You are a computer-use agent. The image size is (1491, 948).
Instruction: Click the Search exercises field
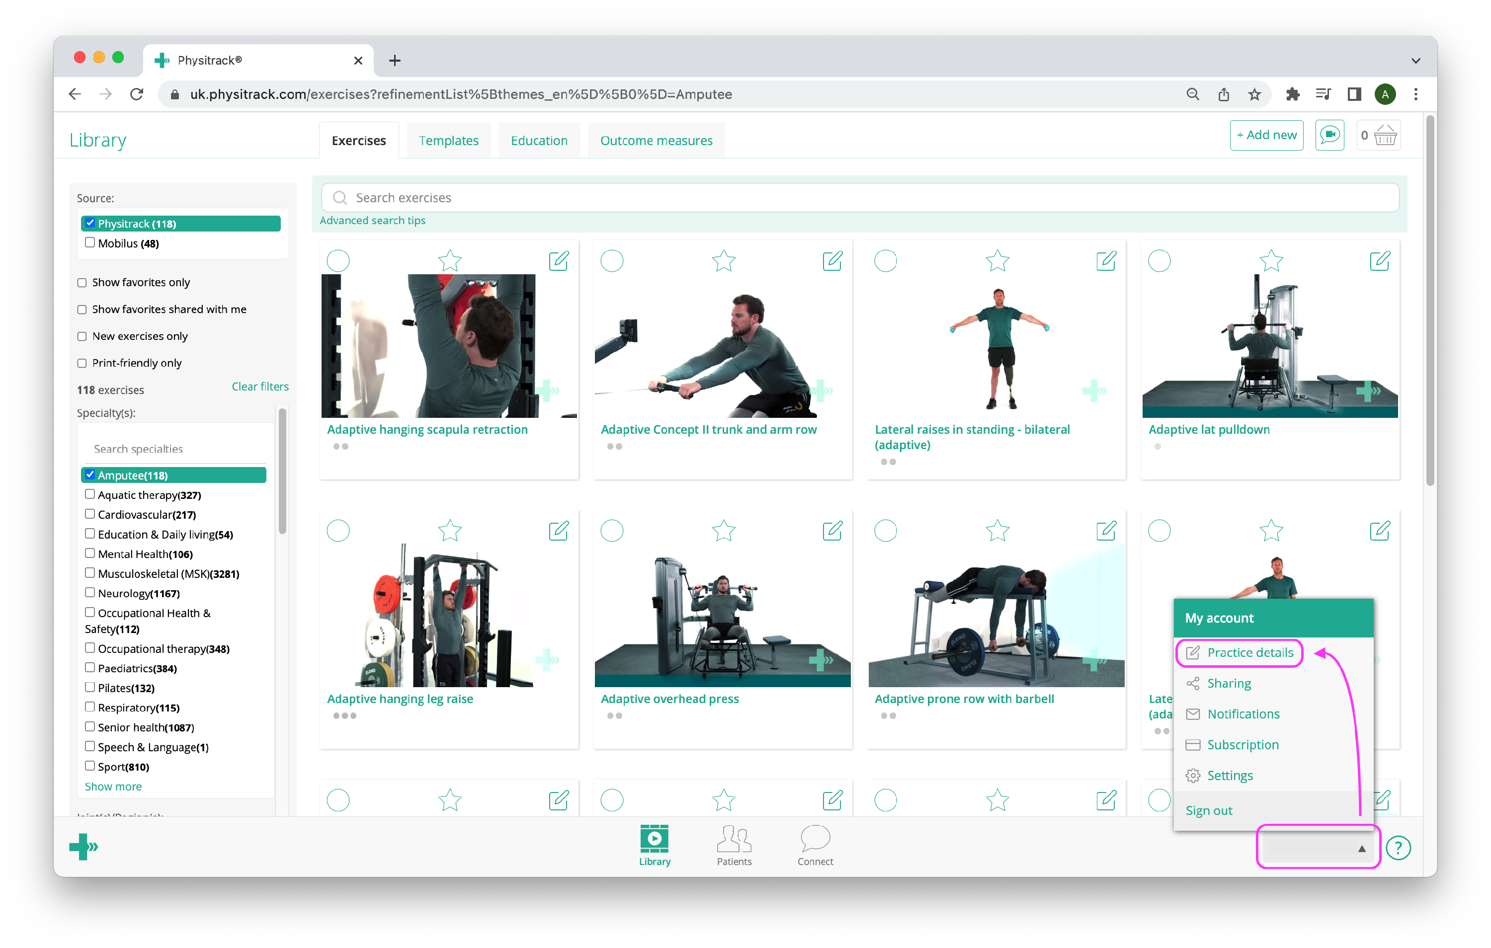click(x=860, y=198)
